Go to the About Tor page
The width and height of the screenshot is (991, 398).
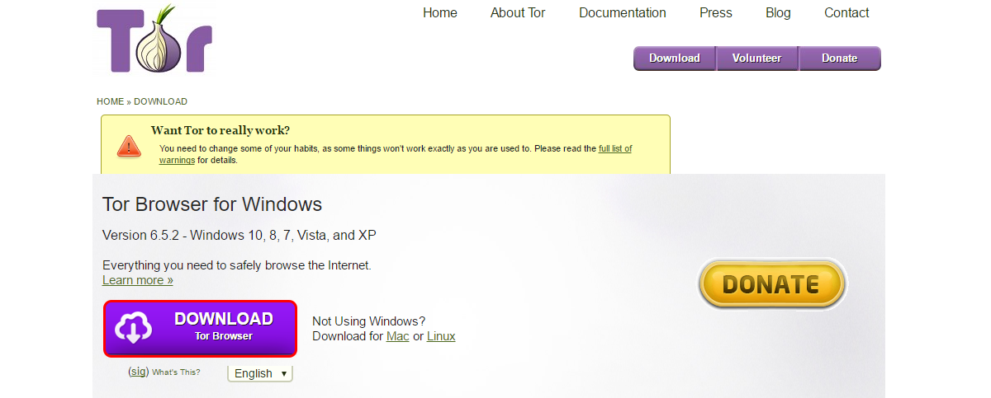point(518,12)
